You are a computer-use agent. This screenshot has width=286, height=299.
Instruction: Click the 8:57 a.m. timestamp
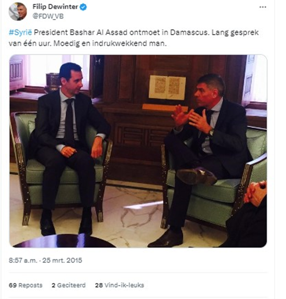click(x=23, y=260)
